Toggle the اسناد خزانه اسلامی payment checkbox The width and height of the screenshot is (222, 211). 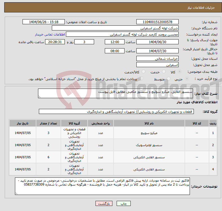click(141, 78)
